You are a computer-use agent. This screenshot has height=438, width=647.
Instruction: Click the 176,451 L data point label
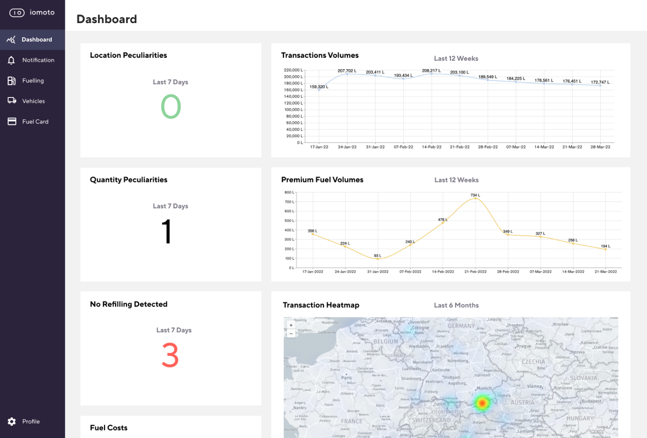click(572, 81)
